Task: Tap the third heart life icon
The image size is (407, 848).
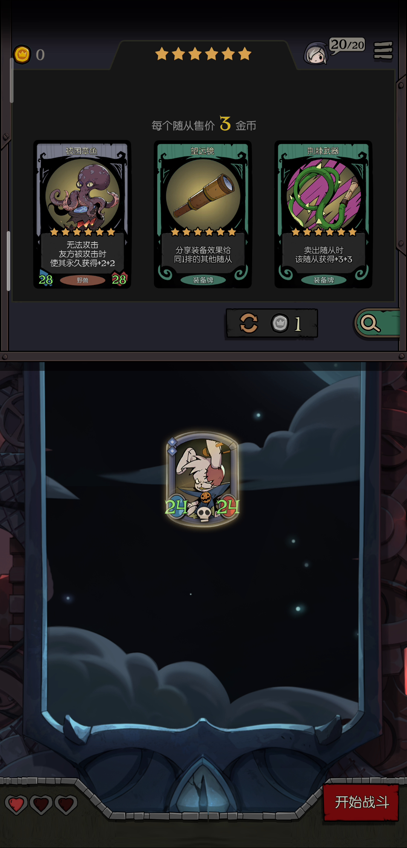Action: (66, 805)
